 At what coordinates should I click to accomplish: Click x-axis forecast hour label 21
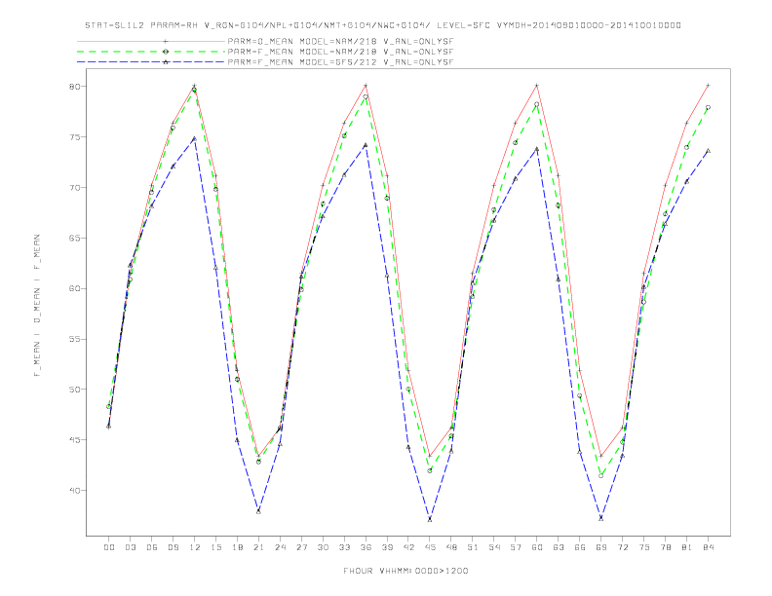(x=258, y=547)
